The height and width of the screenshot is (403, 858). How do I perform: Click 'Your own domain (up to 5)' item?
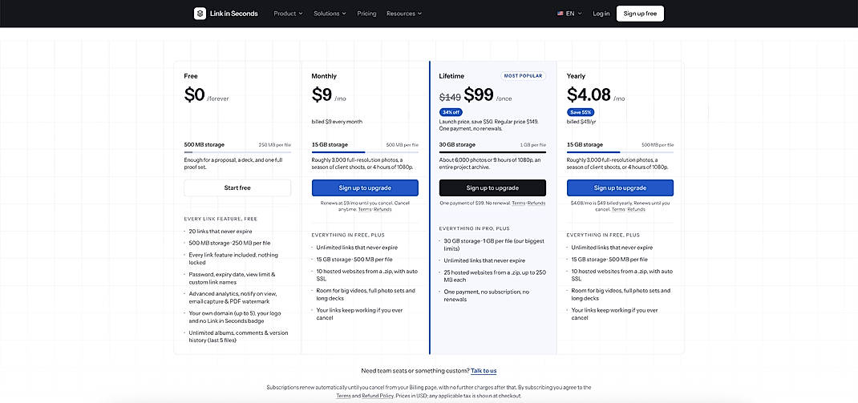point(237,317)
